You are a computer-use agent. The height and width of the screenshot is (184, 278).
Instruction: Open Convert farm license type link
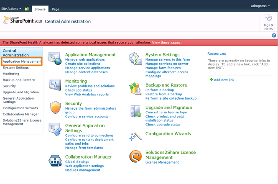pos(166,112)
